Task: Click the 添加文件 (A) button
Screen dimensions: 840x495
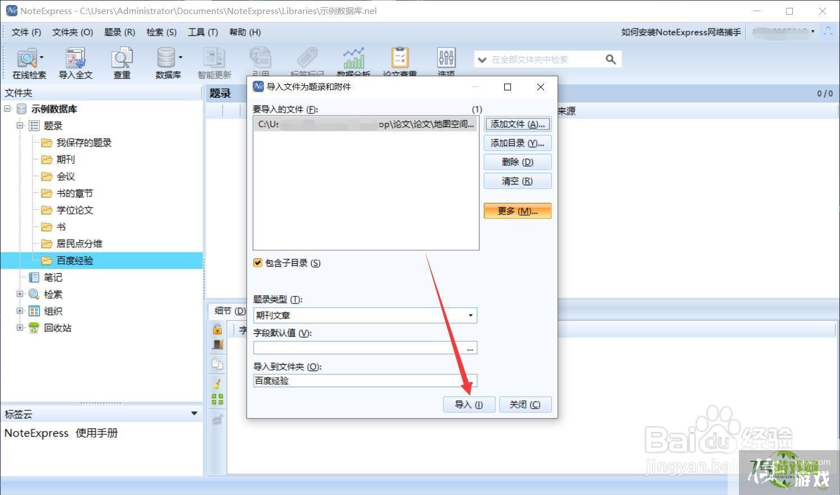Action: pyautogui.click(x=518, y=124)
